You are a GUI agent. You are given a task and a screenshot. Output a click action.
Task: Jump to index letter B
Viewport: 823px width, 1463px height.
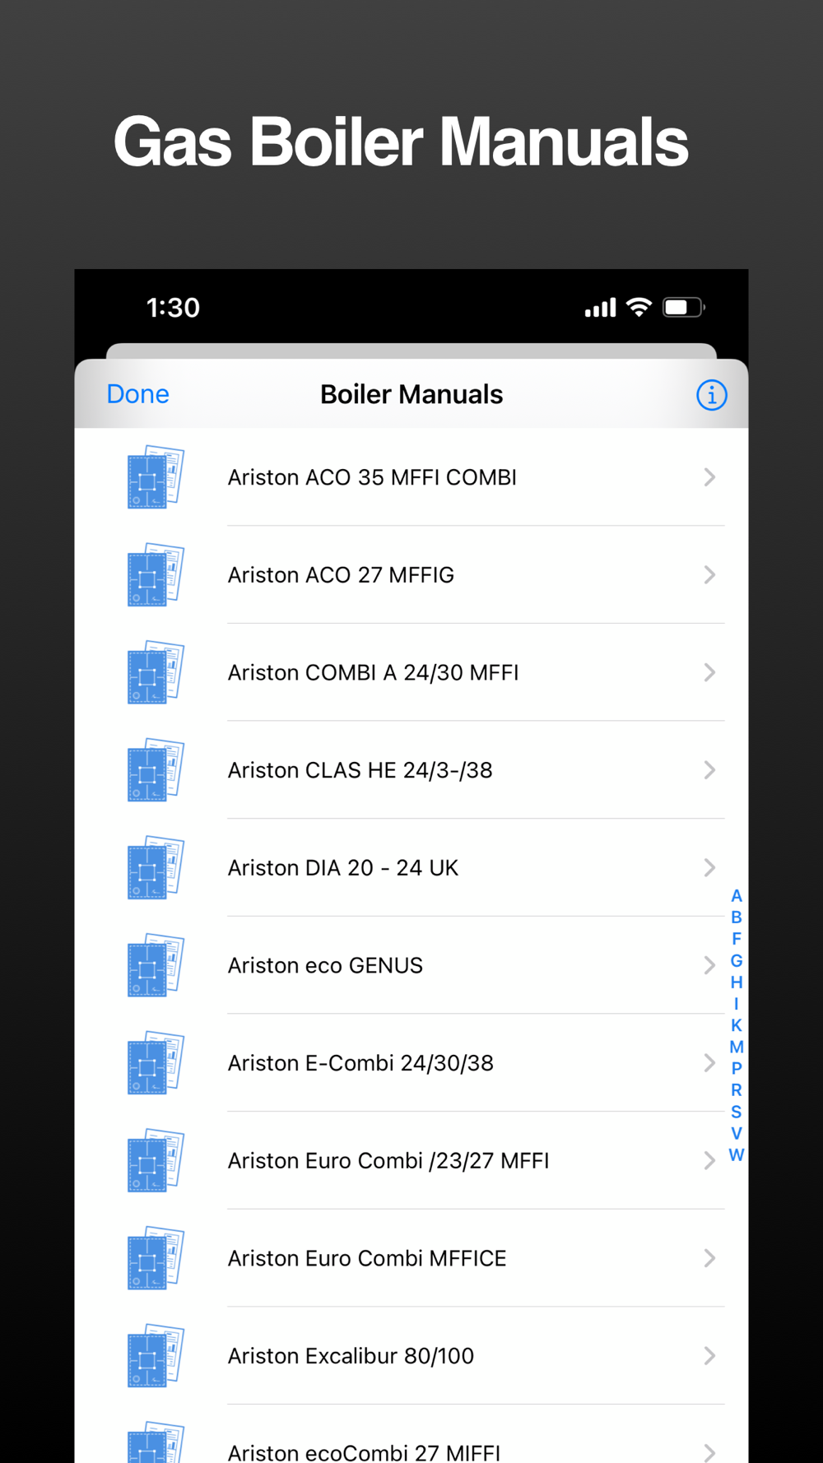click(737, 917)
